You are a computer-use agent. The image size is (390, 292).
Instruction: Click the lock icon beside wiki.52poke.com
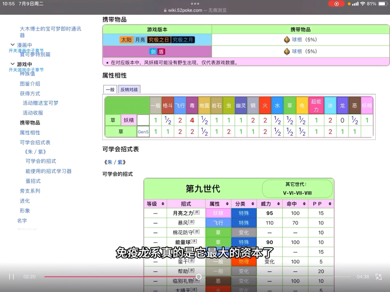(x=165, y=10)
